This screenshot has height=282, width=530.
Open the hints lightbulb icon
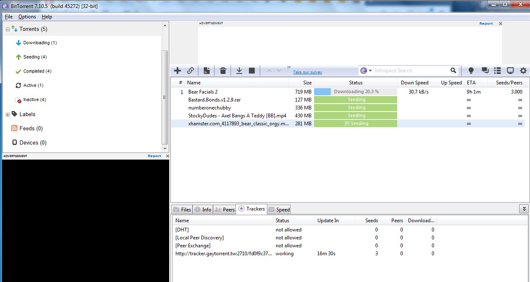[471, 71]
